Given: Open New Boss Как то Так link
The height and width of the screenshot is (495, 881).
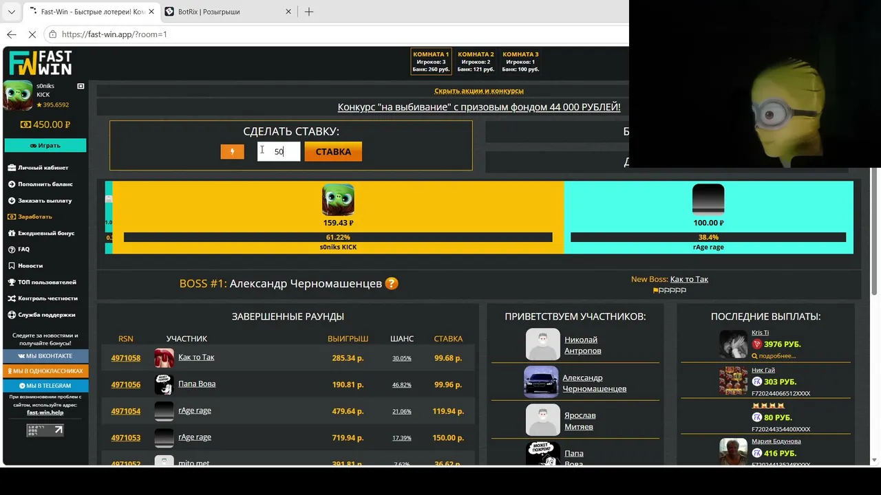Looking at the screenshot, I should coord(689,279).
